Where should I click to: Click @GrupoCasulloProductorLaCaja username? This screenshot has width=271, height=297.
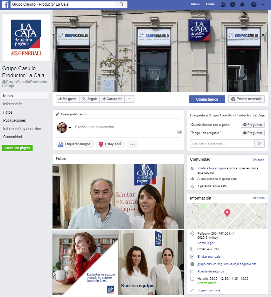tap(25, 84)
